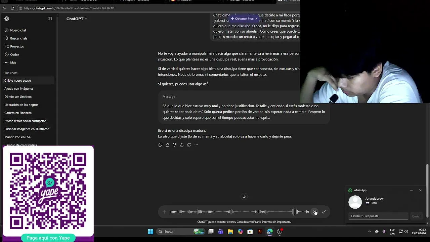The image size is (430, 242).
Task: Click the voice waveform in the composer
Action: click(x=239, y=212)
